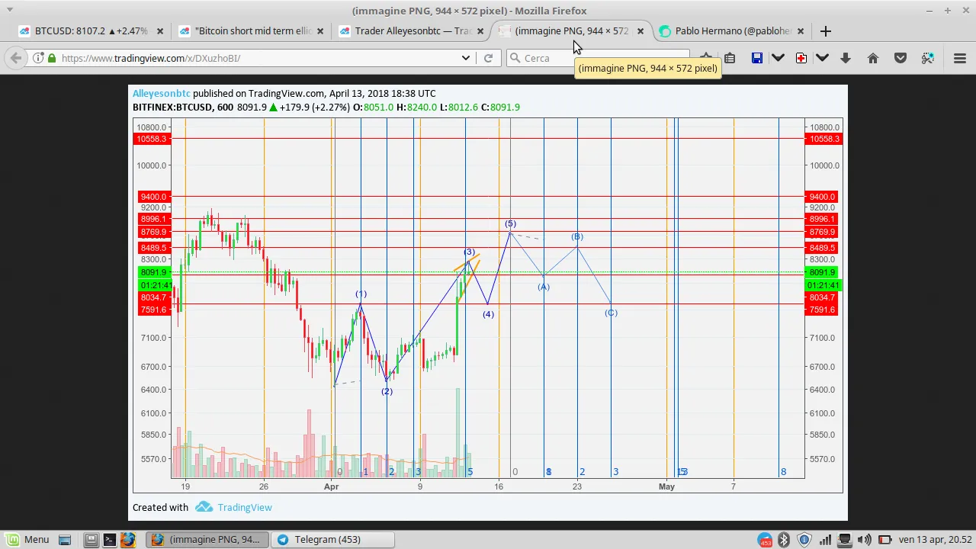The height and width of the screenshot is (549, 976).
Task: Click the green 8091.9 current price label on the right axis
Action: coord(823,272)
